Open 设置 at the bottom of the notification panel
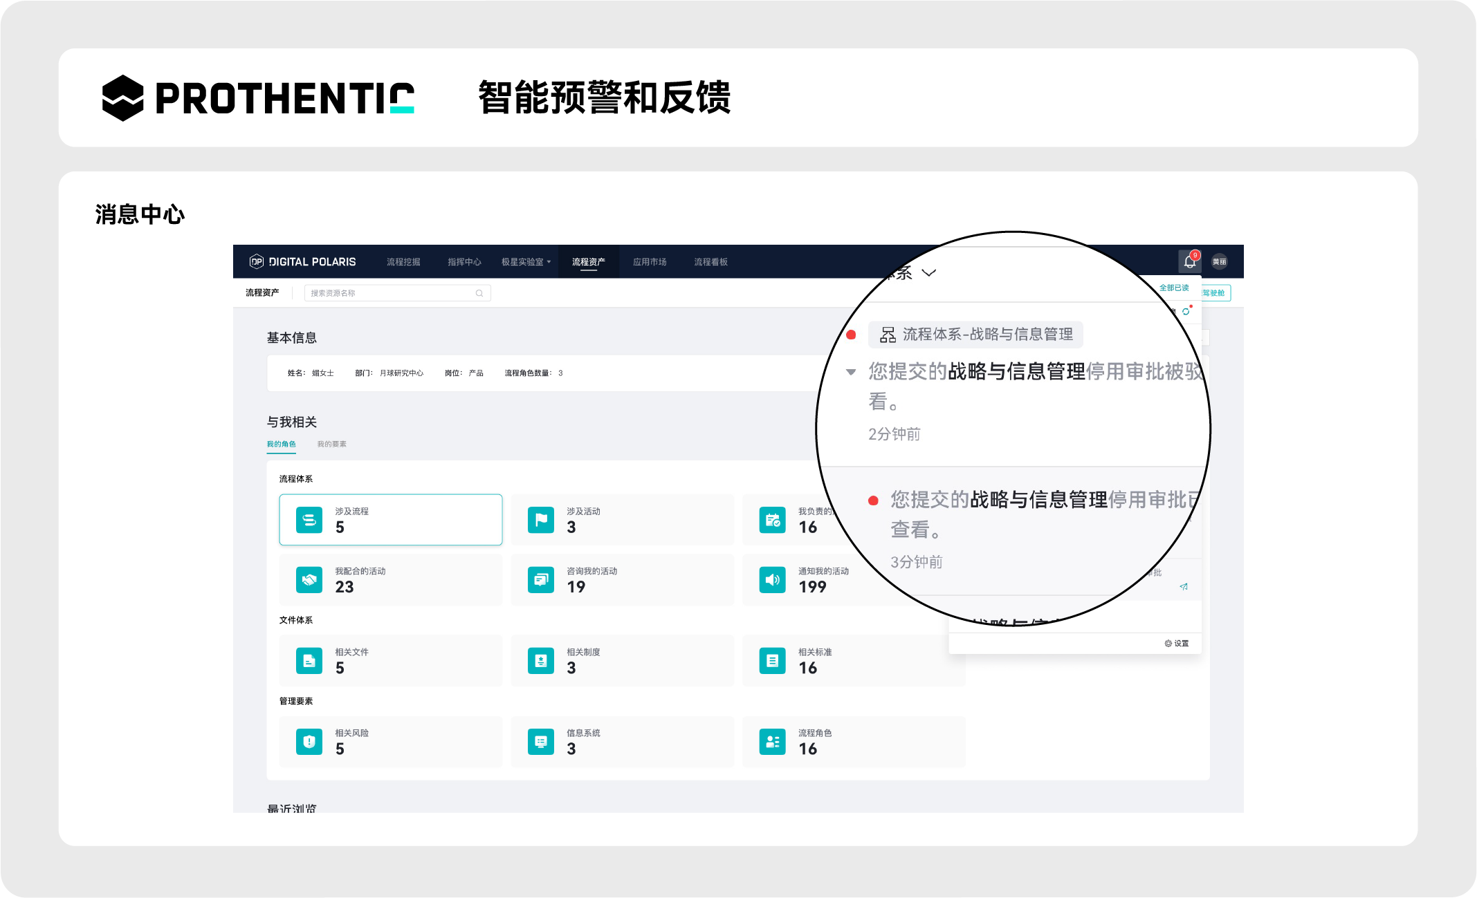1477x898 pixels. tap(1177, 643)
